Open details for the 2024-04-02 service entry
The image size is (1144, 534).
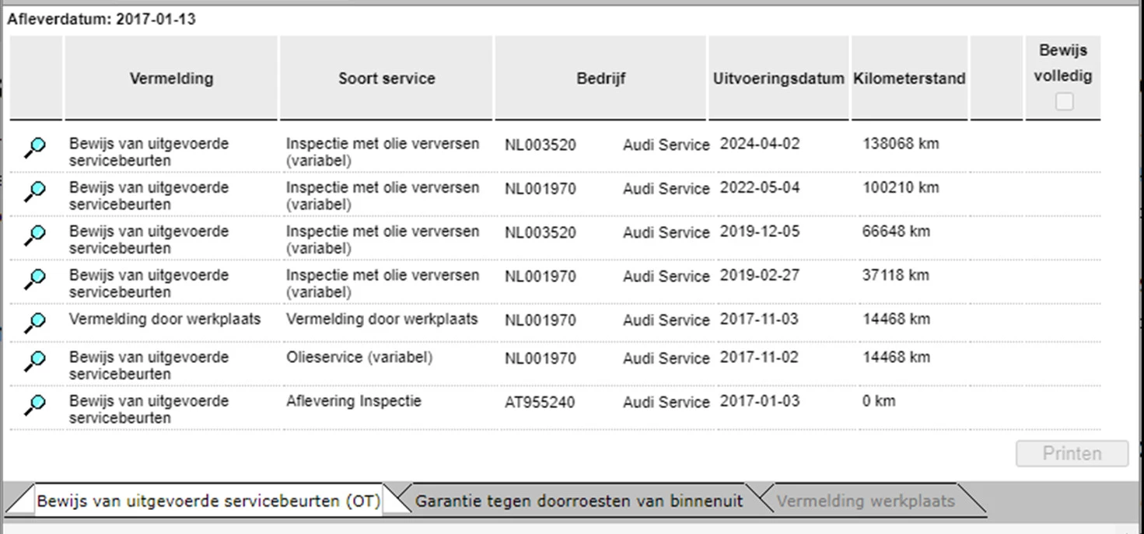coord(35,147)
